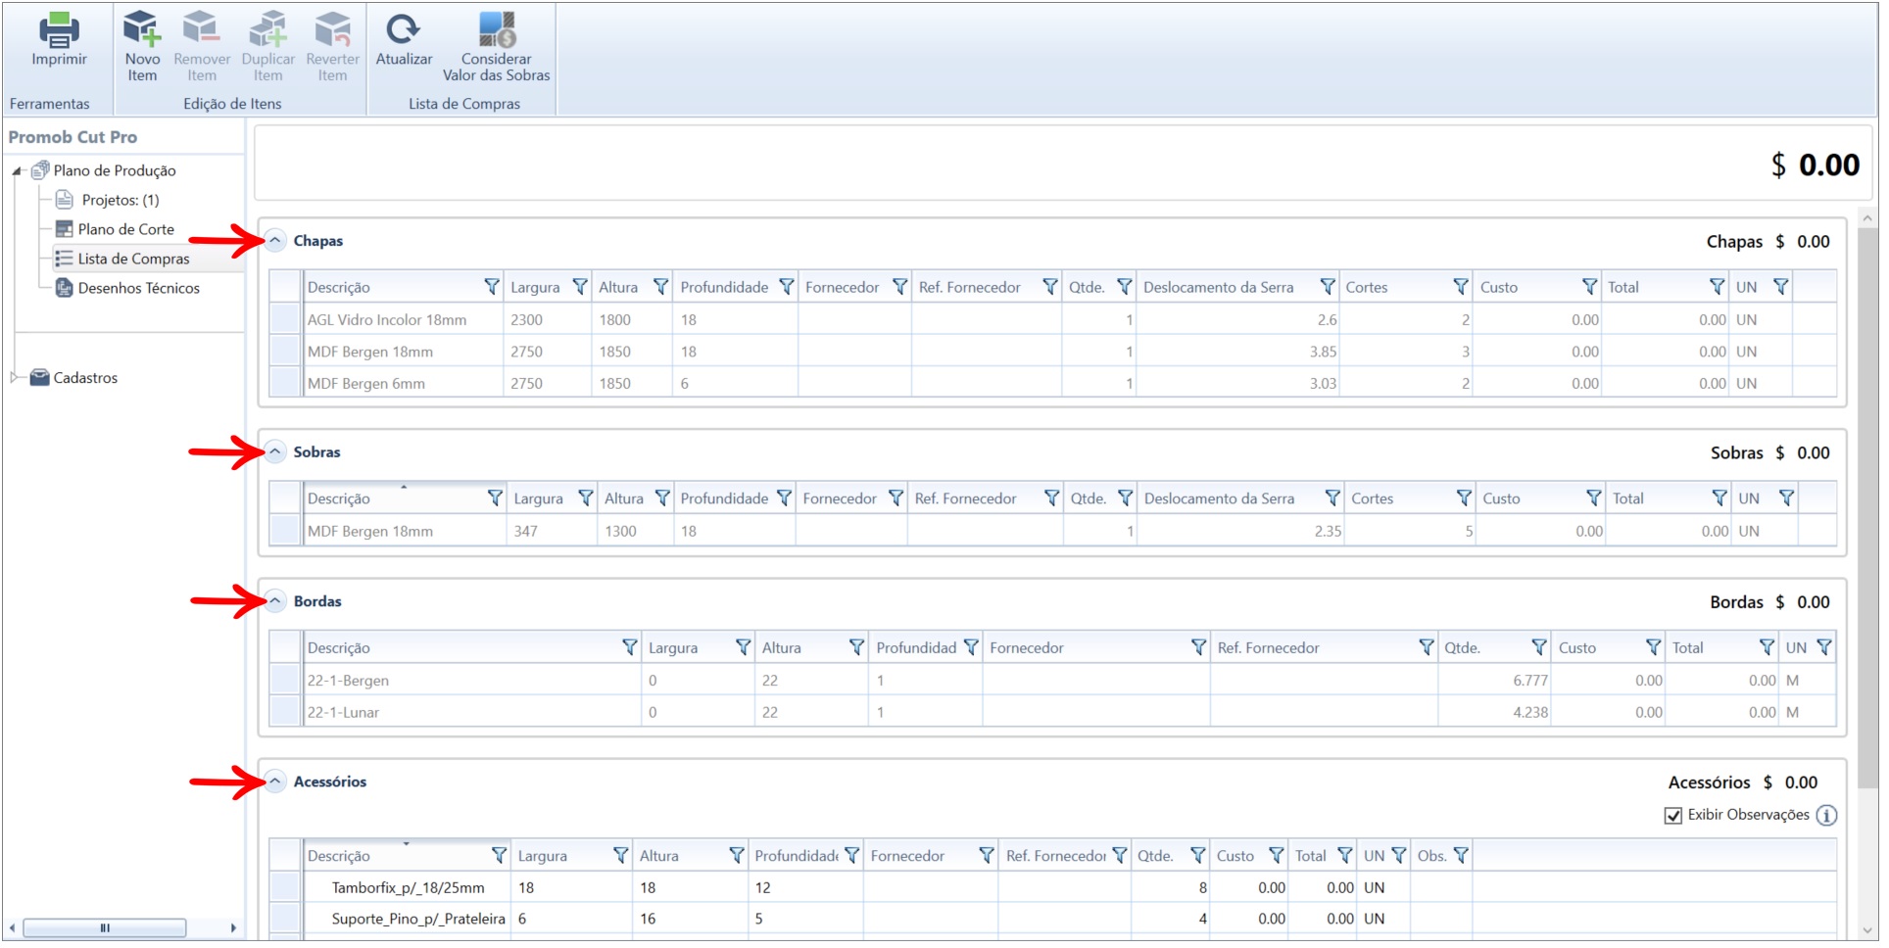Screen dimensions: 1889x948
Task: Filter Chapas by Deslocamento da Serra
Action: click(1328, 287)
